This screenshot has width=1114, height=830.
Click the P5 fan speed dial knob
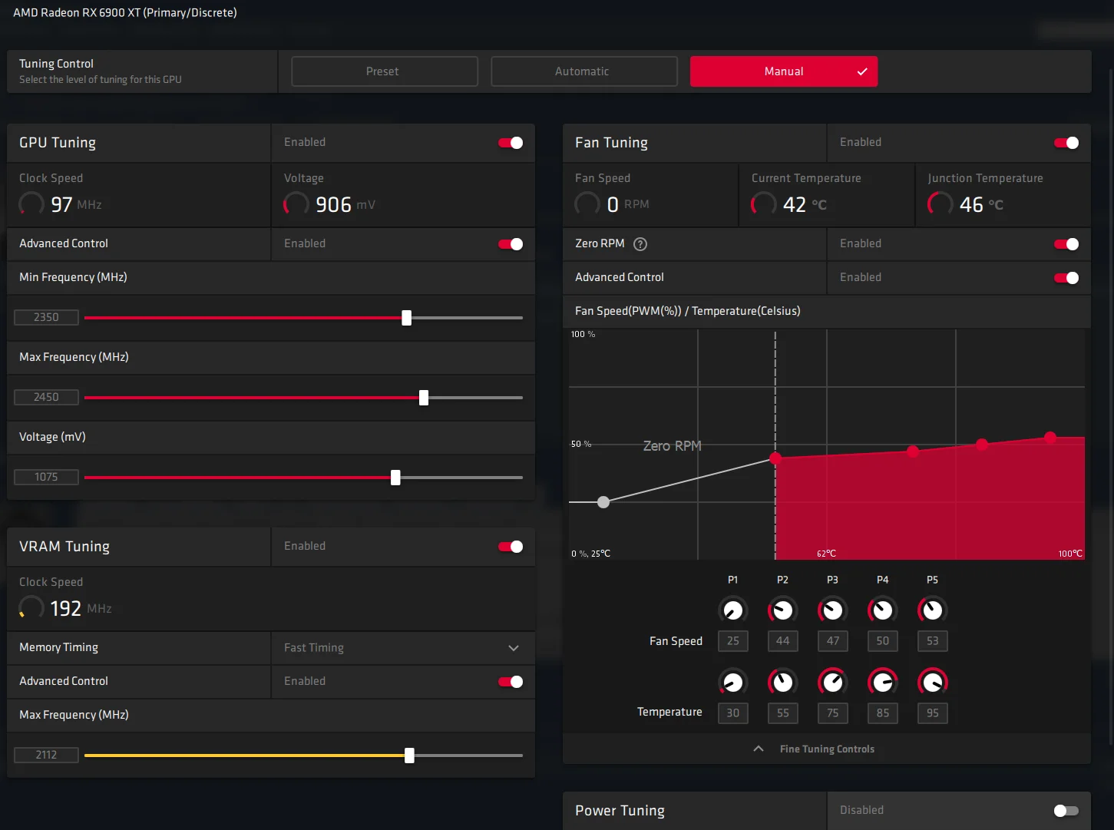932,610
